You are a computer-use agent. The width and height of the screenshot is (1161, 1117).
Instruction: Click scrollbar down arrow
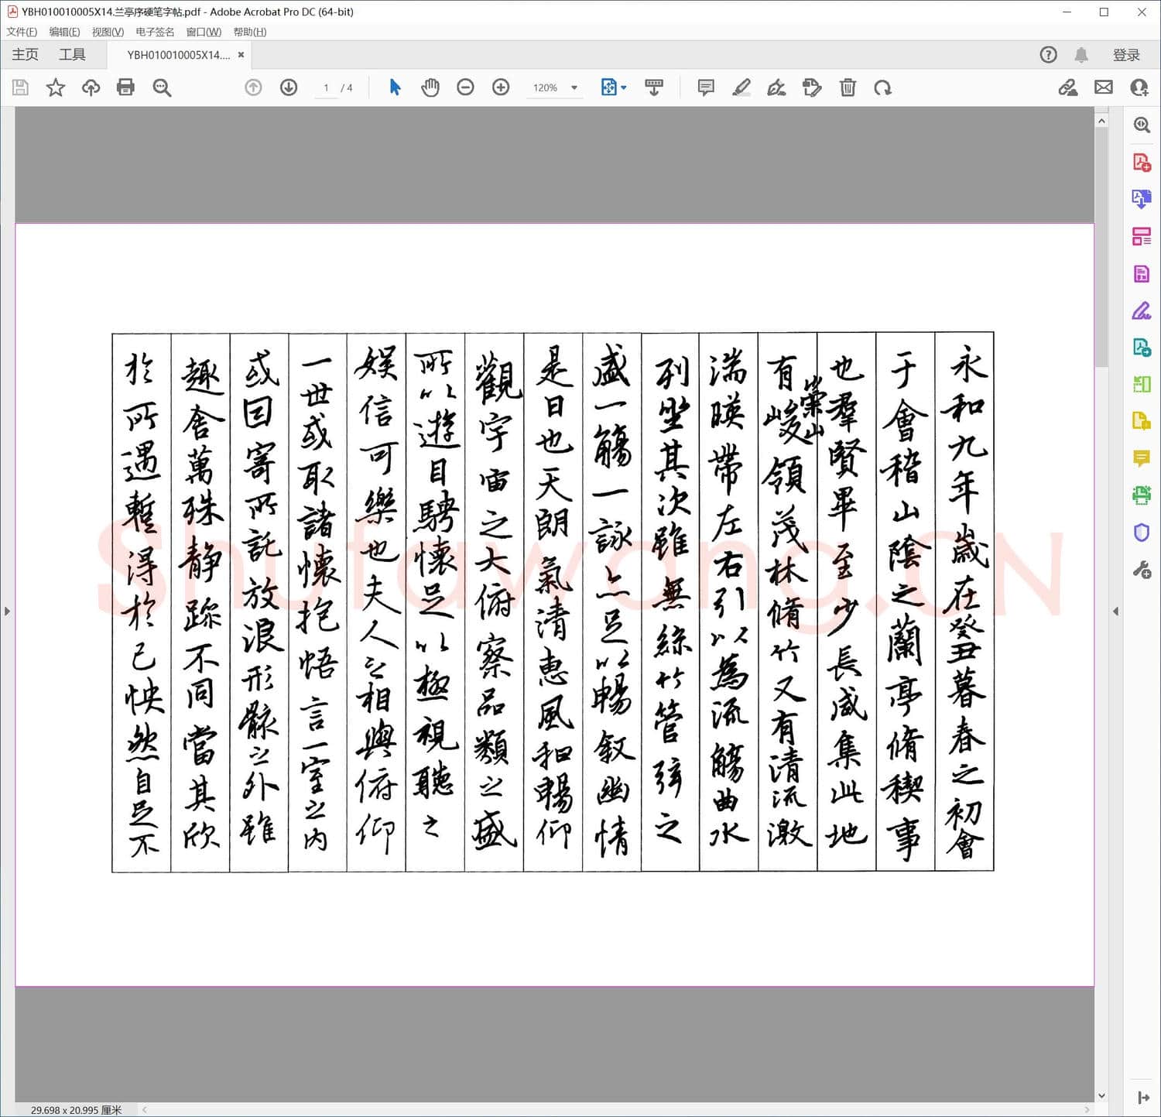[1101, 1095]
